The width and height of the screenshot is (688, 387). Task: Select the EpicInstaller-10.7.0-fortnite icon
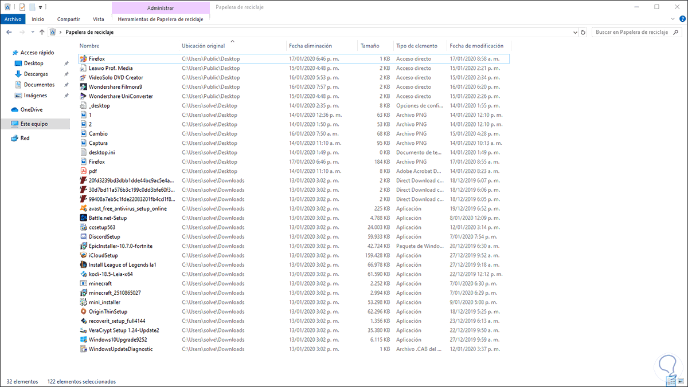[x=83, y=246]
